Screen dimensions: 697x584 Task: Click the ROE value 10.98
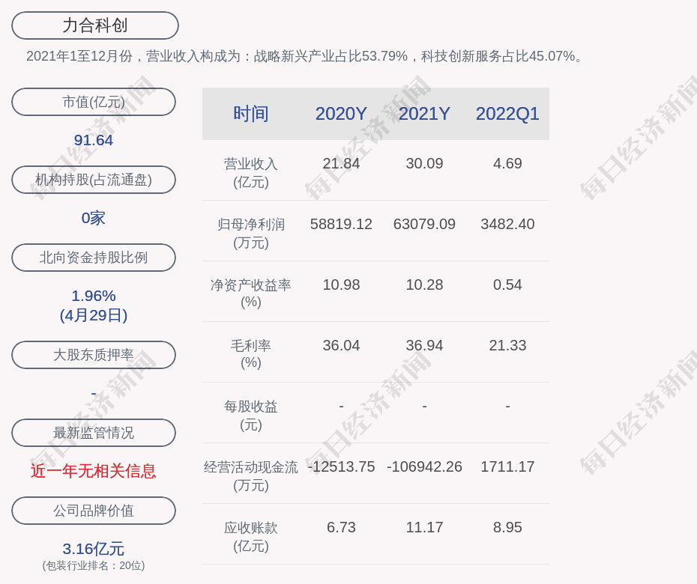[341, 285]
